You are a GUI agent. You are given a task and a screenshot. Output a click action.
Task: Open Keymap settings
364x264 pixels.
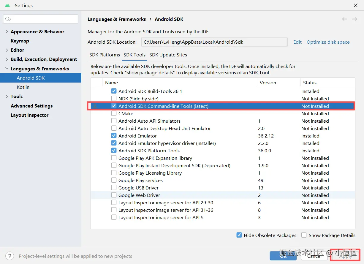coord(20,41)
